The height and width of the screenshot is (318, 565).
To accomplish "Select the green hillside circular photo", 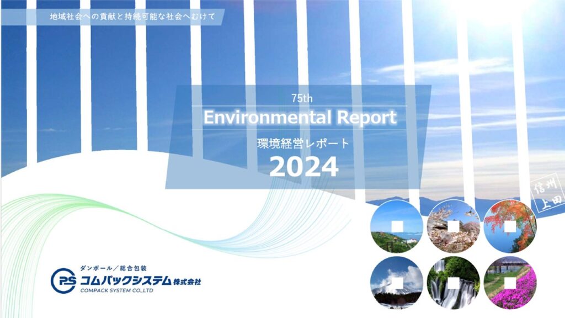I will (397, 226).
